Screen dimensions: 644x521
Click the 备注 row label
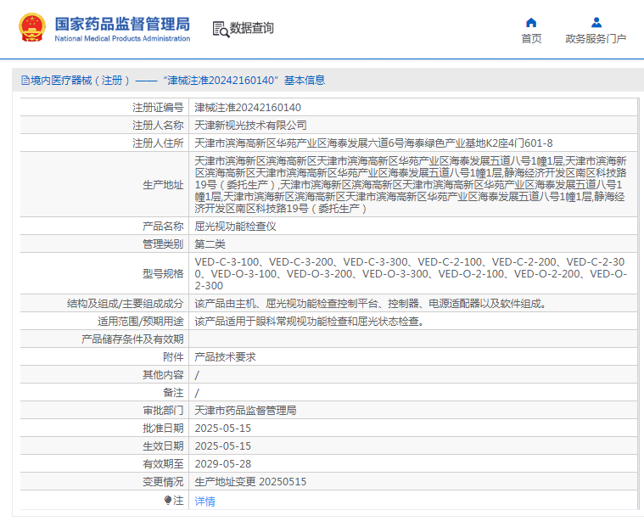(173, 393)
